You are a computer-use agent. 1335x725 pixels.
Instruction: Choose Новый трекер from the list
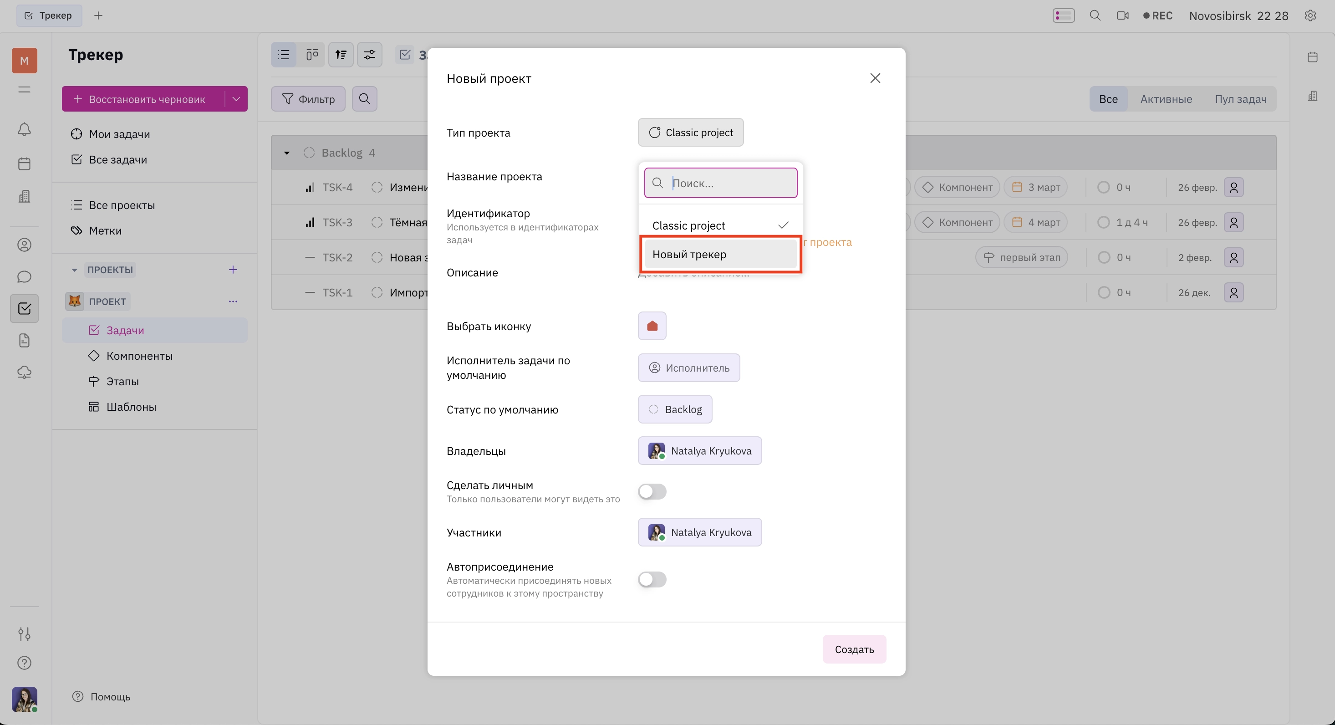pyautogui.click(x=720, y=255)
